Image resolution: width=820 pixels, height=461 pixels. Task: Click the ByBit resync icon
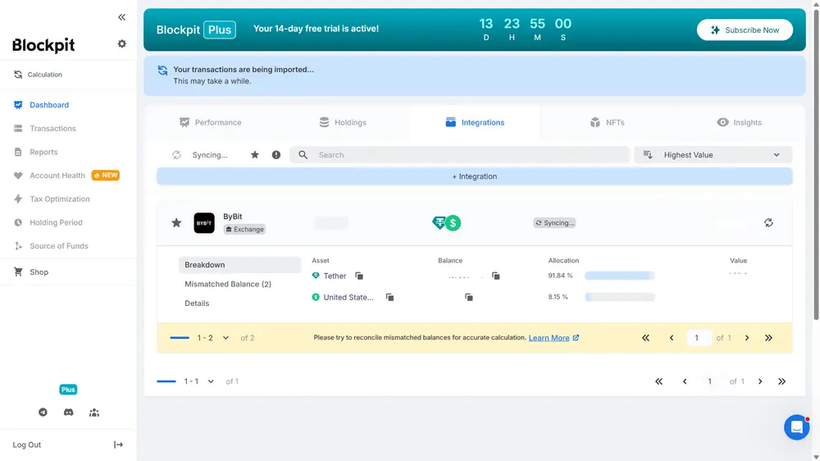click(x=768, y=223)
